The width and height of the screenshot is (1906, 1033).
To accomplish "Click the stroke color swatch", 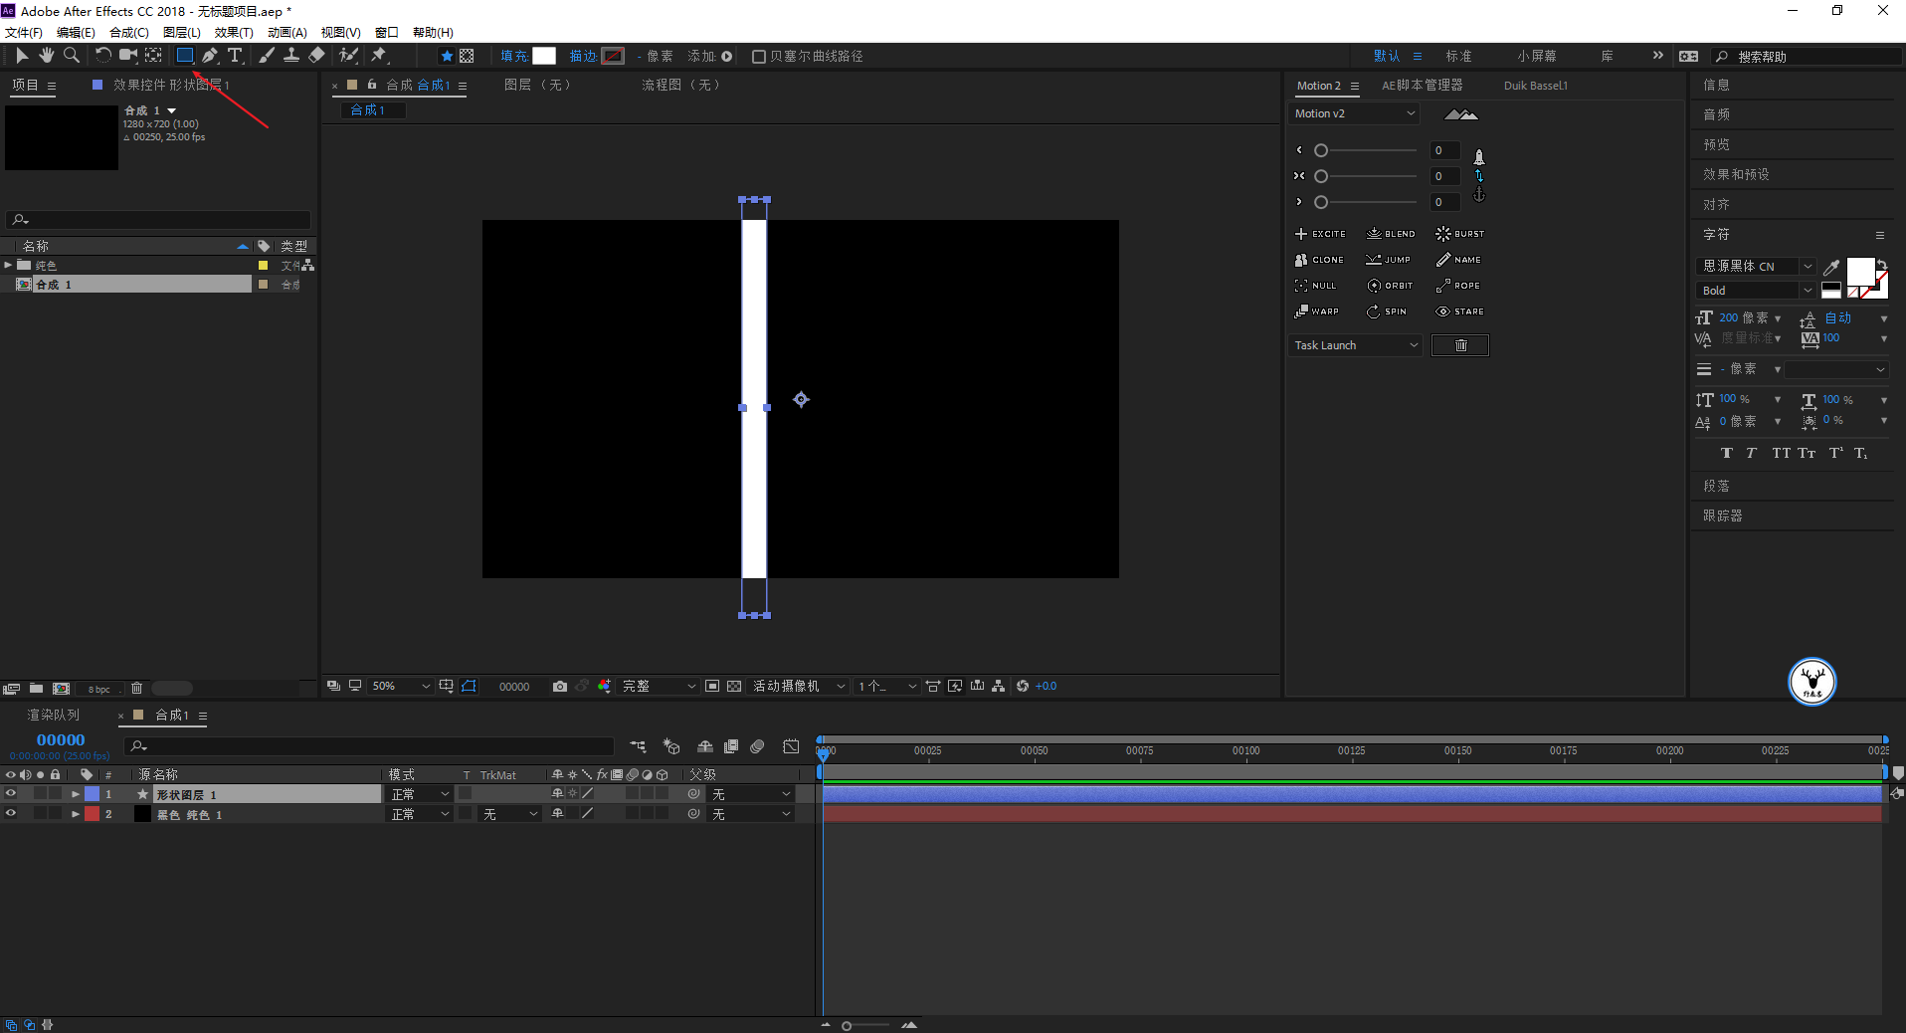I will [x=614, y=57].
